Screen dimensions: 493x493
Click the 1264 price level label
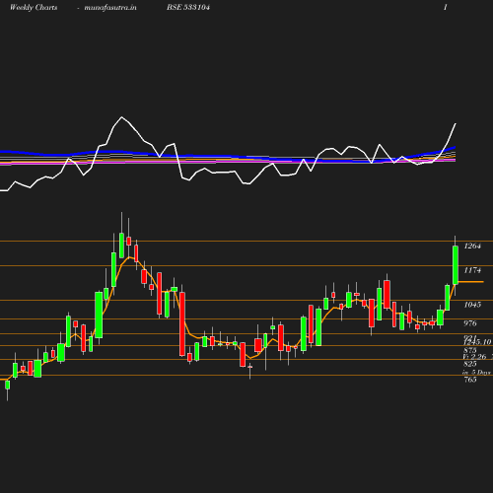click(472, 246)
